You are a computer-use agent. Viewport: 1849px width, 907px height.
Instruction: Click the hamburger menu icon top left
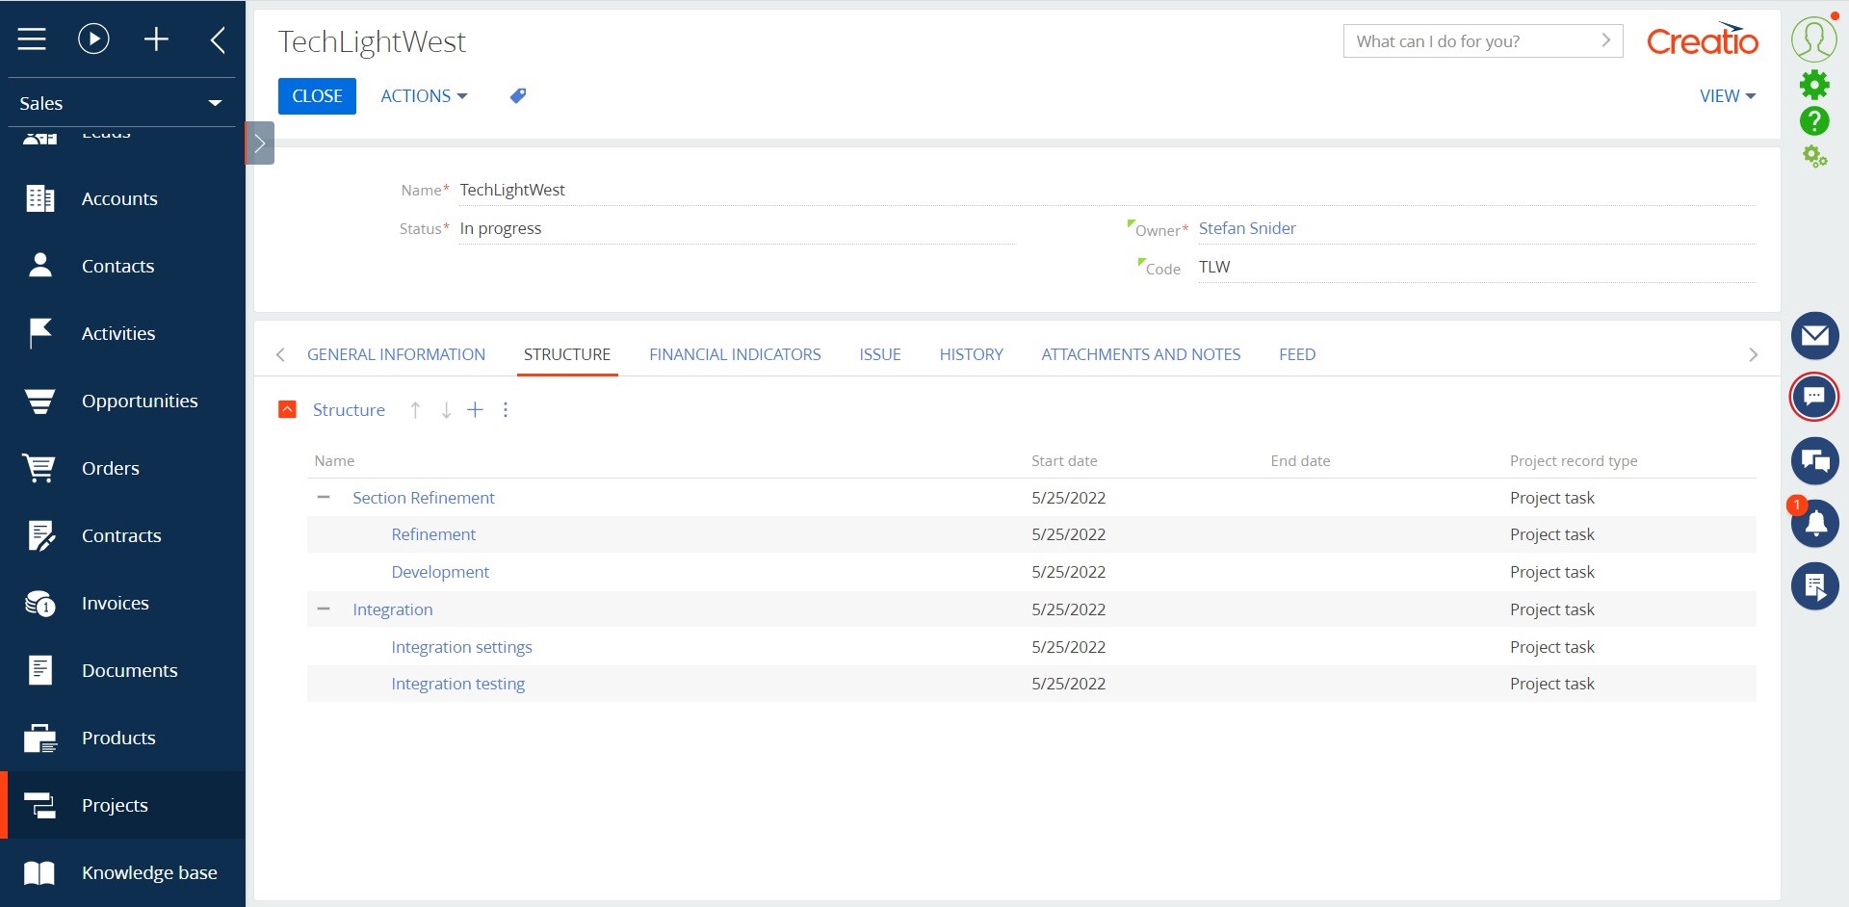[x=32, y=39]
